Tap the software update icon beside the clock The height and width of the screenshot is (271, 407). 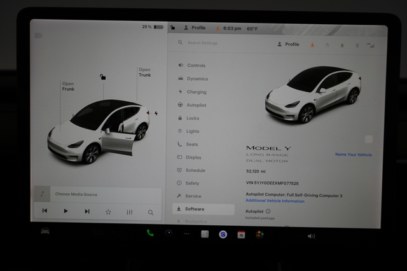coord(217,28)
